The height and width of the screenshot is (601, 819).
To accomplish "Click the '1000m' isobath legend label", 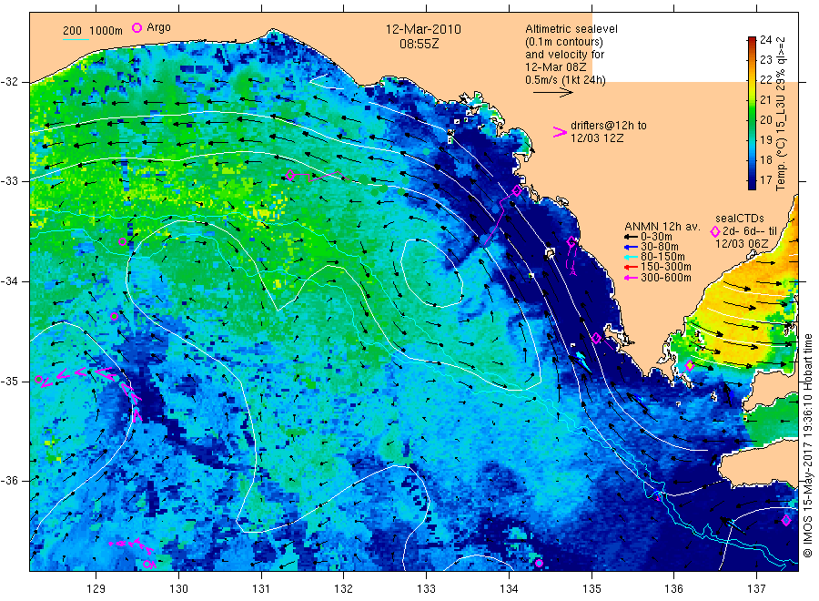I will [106, 31].
